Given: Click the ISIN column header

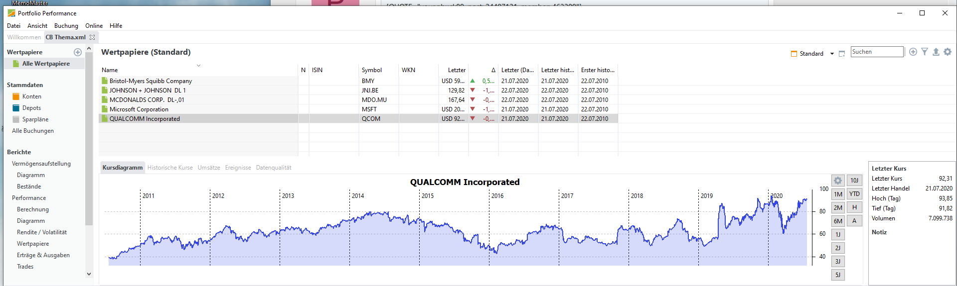Looking at the screenshot, I should (x=333, y=70).
